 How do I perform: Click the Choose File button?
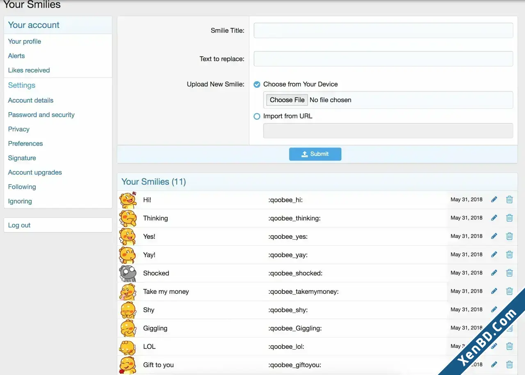(x=287, y=100)
